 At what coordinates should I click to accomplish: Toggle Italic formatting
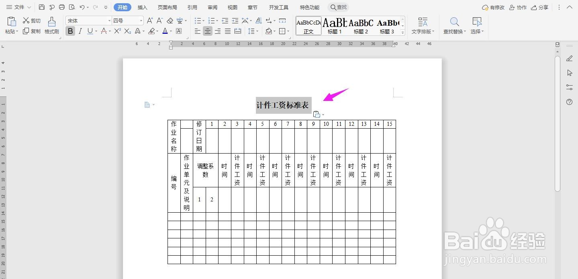pyautogui.click(x=80, y=31)
